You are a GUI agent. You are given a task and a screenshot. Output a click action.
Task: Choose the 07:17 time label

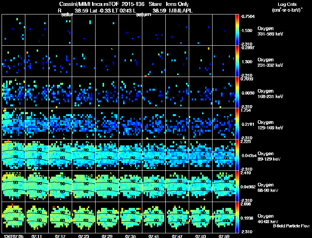(x=60, y=236)
